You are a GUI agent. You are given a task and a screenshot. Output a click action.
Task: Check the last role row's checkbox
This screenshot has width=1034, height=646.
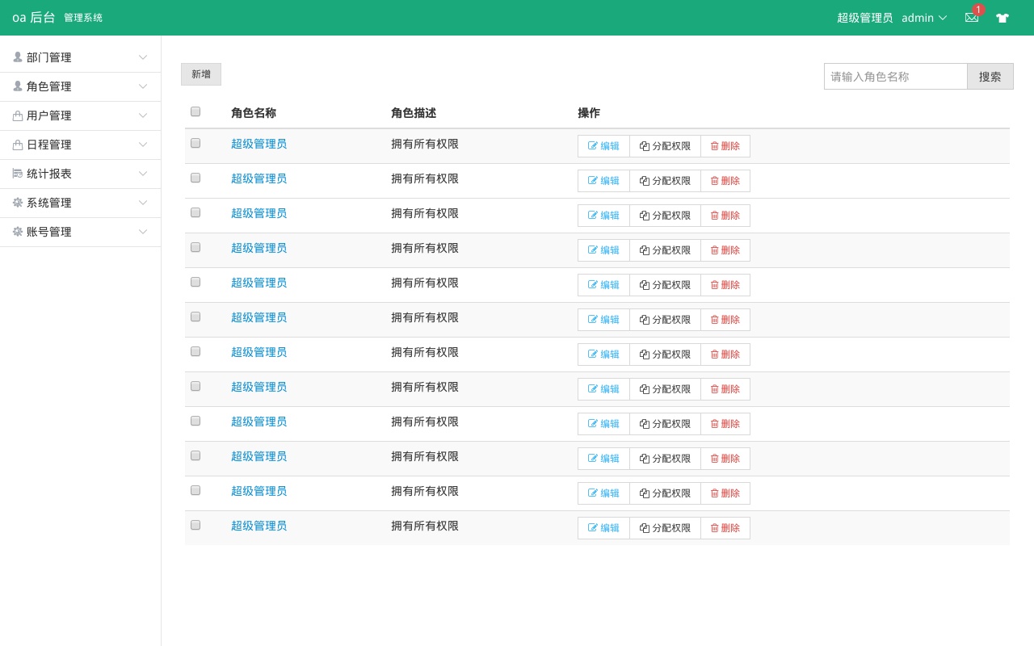[195, 525]
